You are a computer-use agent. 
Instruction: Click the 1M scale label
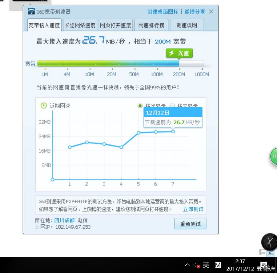45,74
